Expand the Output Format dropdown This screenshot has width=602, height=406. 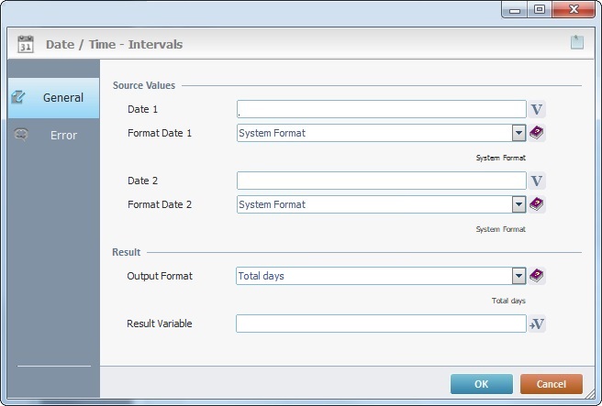click(x=518, y=276)
